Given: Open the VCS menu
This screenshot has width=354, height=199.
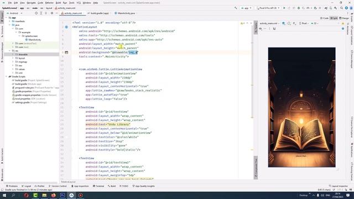Looking at the screenshot, I should [79, 3].
